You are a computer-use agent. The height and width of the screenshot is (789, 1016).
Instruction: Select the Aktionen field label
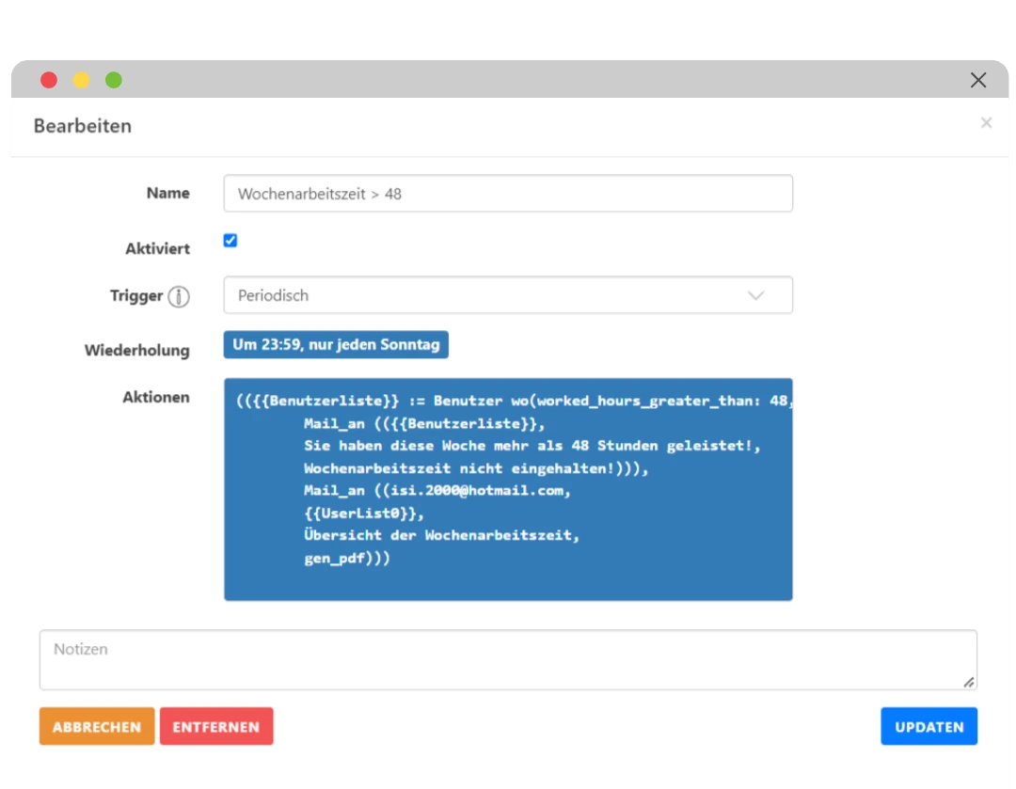(x=156, y=397)
